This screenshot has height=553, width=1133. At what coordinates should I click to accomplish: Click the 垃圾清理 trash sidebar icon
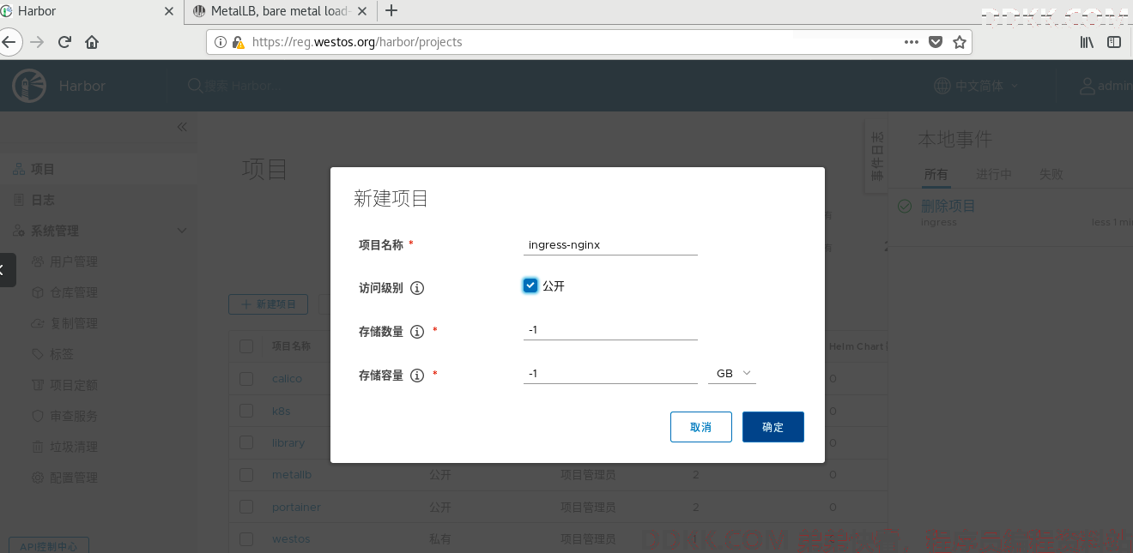coord(38,447)
